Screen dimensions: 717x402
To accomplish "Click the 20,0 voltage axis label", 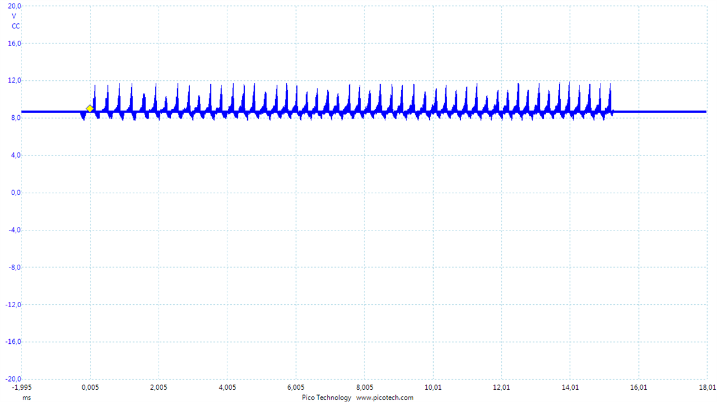I will pos(15,6).
